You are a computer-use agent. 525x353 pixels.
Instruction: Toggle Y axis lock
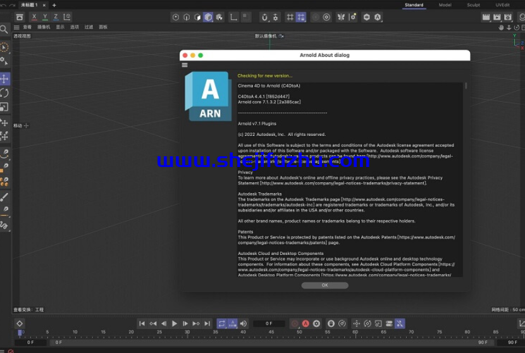coord(45,16)
